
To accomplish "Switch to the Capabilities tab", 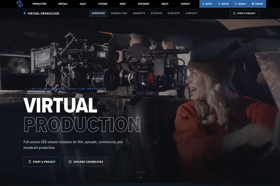I will point(119,13).
